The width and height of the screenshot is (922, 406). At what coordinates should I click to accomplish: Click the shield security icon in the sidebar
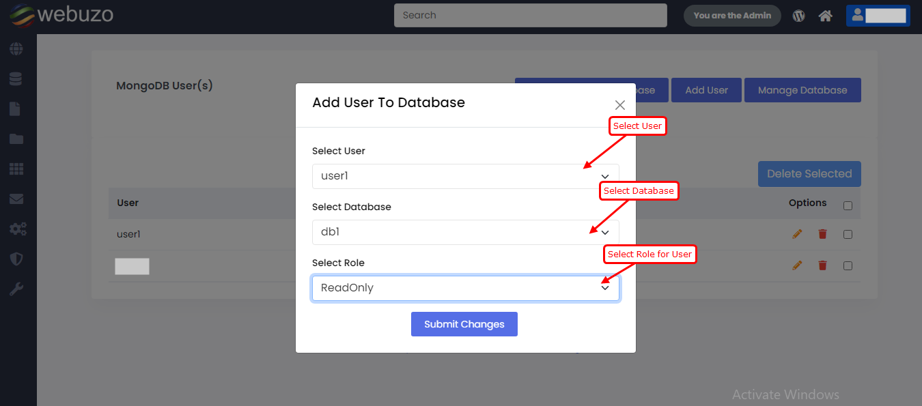tap(16, 259)
